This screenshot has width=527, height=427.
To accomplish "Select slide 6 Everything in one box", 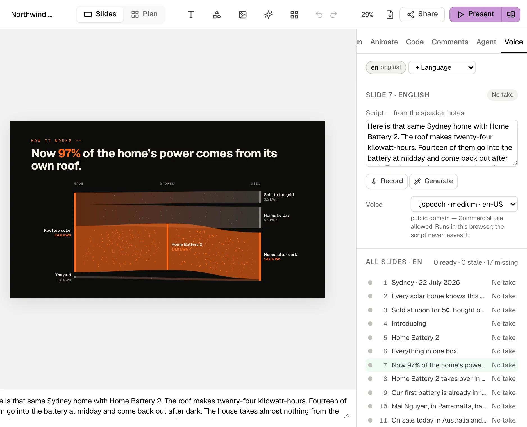I will pyautogui.click(x=442, y=351).
